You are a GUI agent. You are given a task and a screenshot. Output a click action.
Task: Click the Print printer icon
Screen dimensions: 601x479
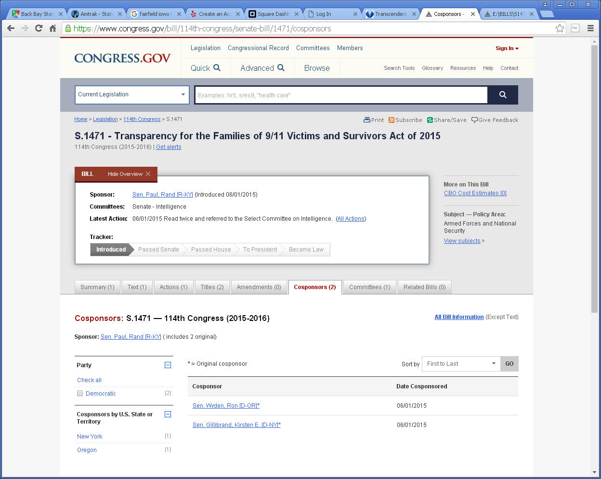(367, 120)
